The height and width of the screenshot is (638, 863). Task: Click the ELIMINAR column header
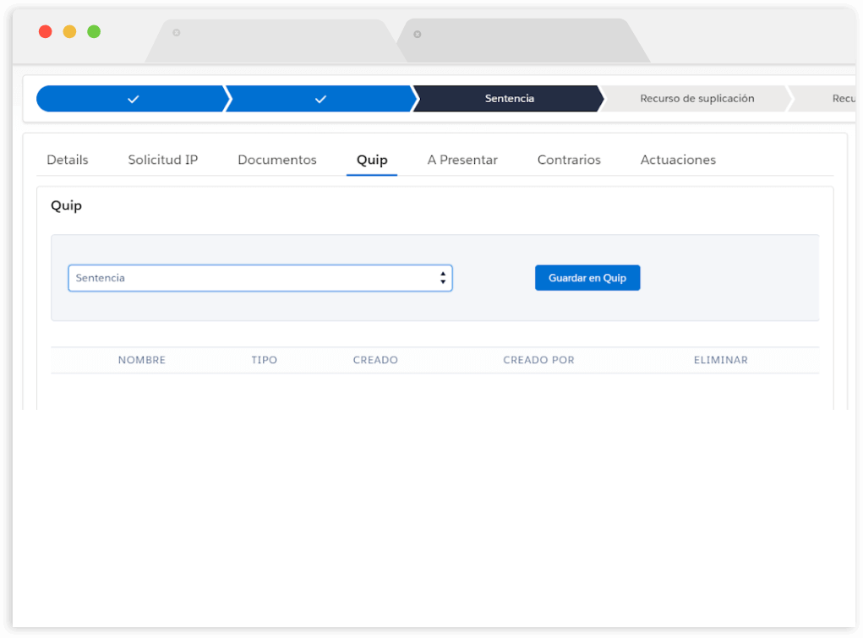pos(720,360)
